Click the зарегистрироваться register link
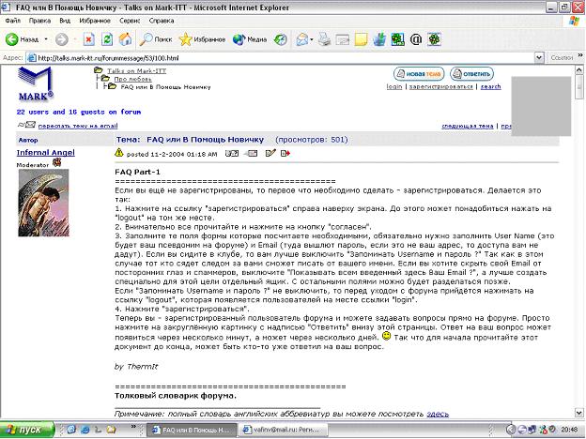The width and height of the screenshot is (586, 439). click(441, 86)
